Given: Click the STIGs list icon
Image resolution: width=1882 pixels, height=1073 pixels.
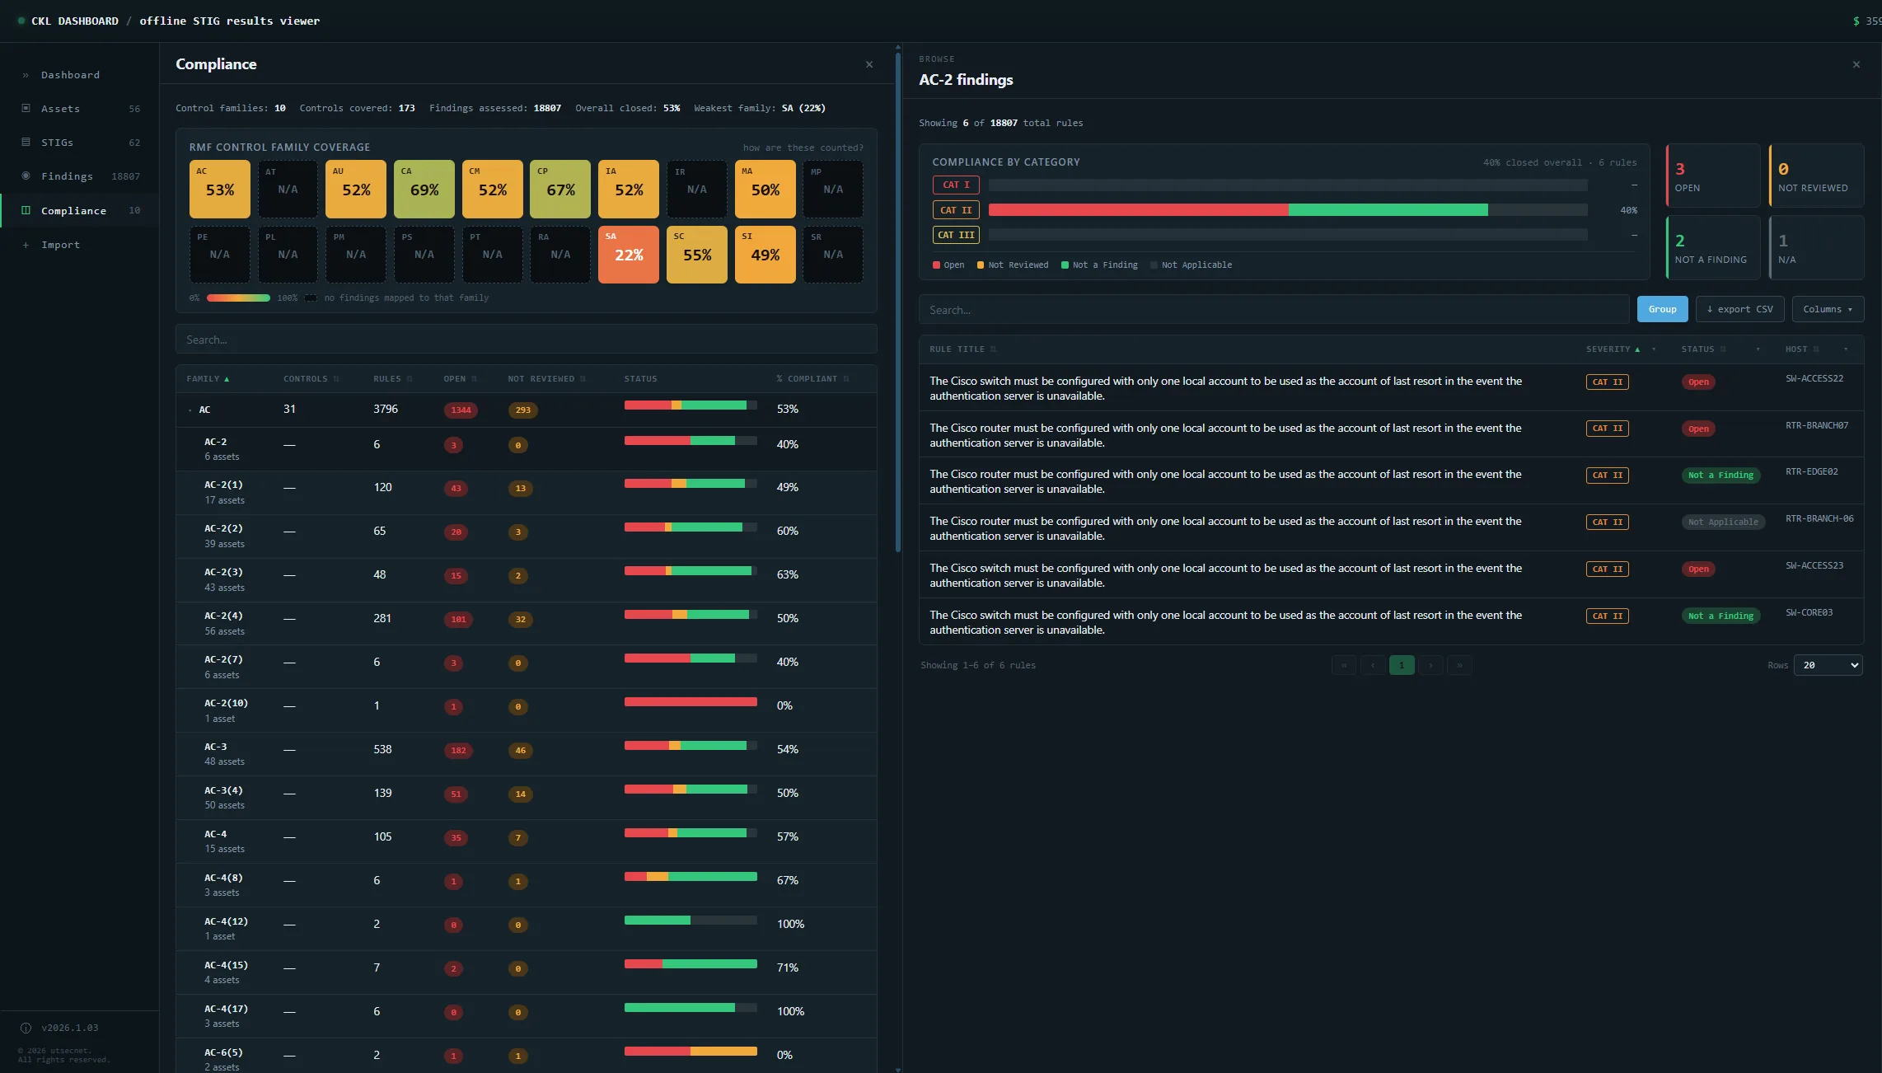Looking at the screenshot, I should coord(26,142).
